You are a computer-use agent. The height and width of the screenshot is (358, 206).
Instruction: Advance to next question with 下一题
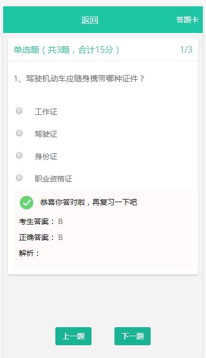133,336
